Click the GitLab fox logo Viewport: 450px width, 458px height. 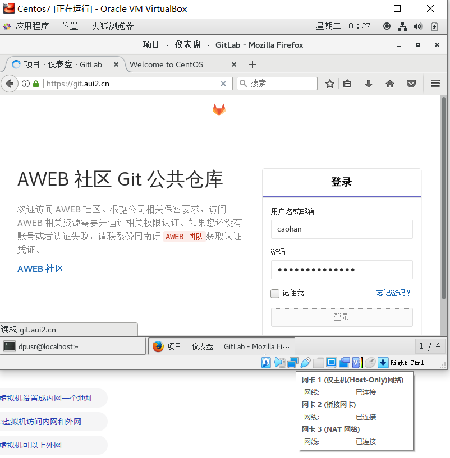(219, 110)
